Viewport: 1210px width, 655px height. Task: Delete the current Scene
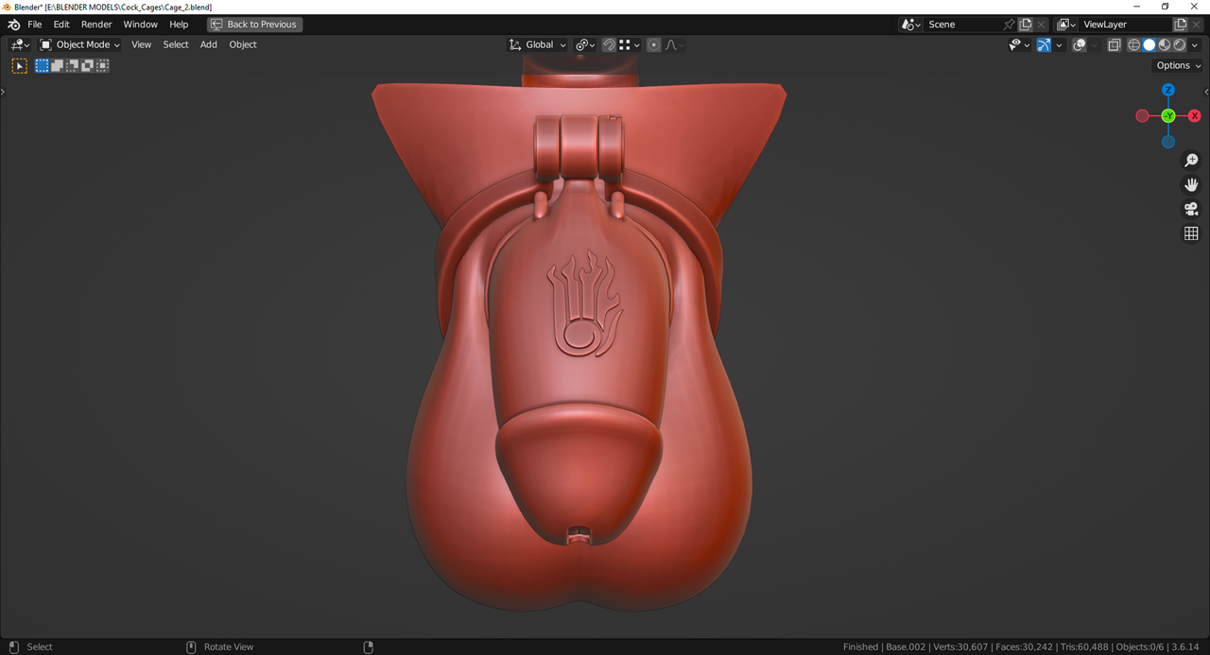pyautogui.click(x=1042, y=25)
